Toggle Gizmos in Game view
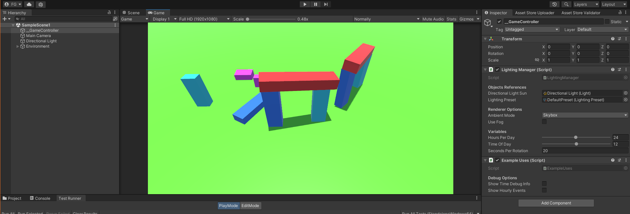630x214 pixels. tap(467, 19)
